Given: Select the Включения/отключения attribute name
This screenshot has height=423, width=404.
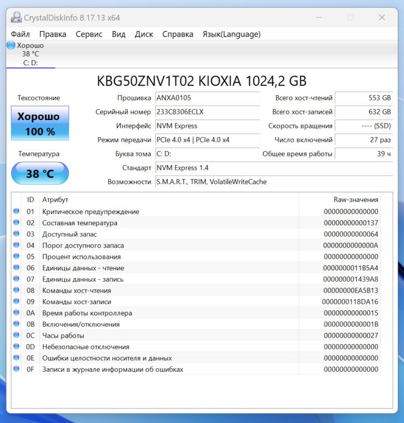Looking at the screenshot, I should pos(81,324).
